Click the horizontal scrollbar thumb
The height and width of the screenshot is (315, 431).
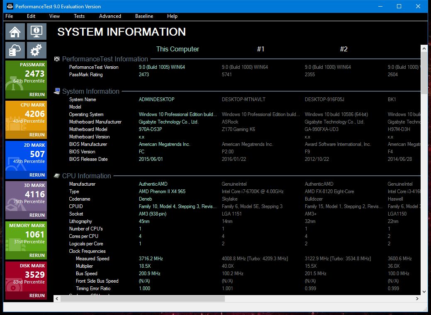(x=143, y=298)
